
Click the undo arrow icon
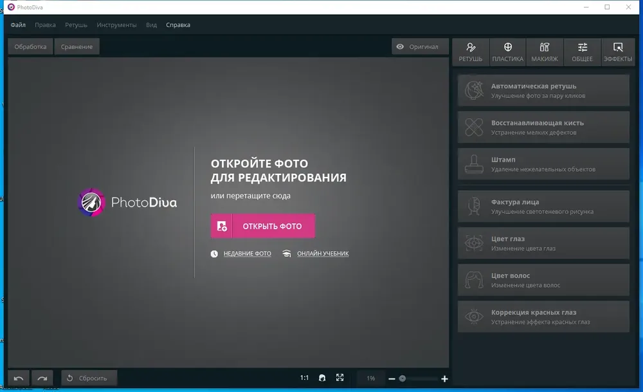(x=19, y=378)
